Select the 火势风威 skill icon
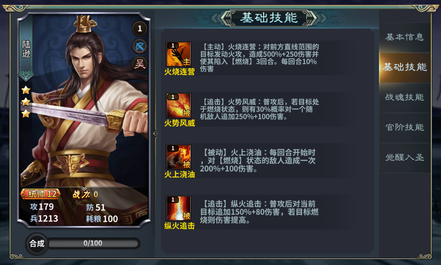Screen dimensions: 441x265 tap(178, 106)
